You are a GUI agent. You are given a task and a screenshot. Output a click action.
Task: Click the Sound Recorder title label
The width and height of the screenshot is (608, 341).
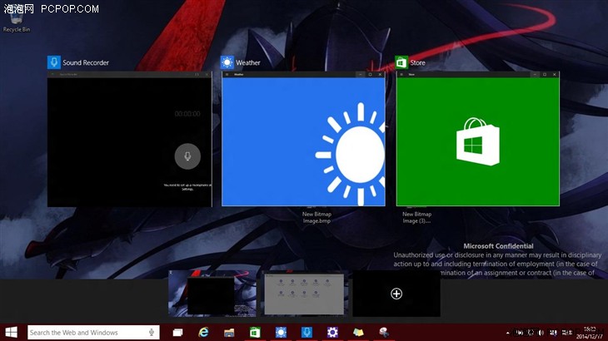pos(86,62)
